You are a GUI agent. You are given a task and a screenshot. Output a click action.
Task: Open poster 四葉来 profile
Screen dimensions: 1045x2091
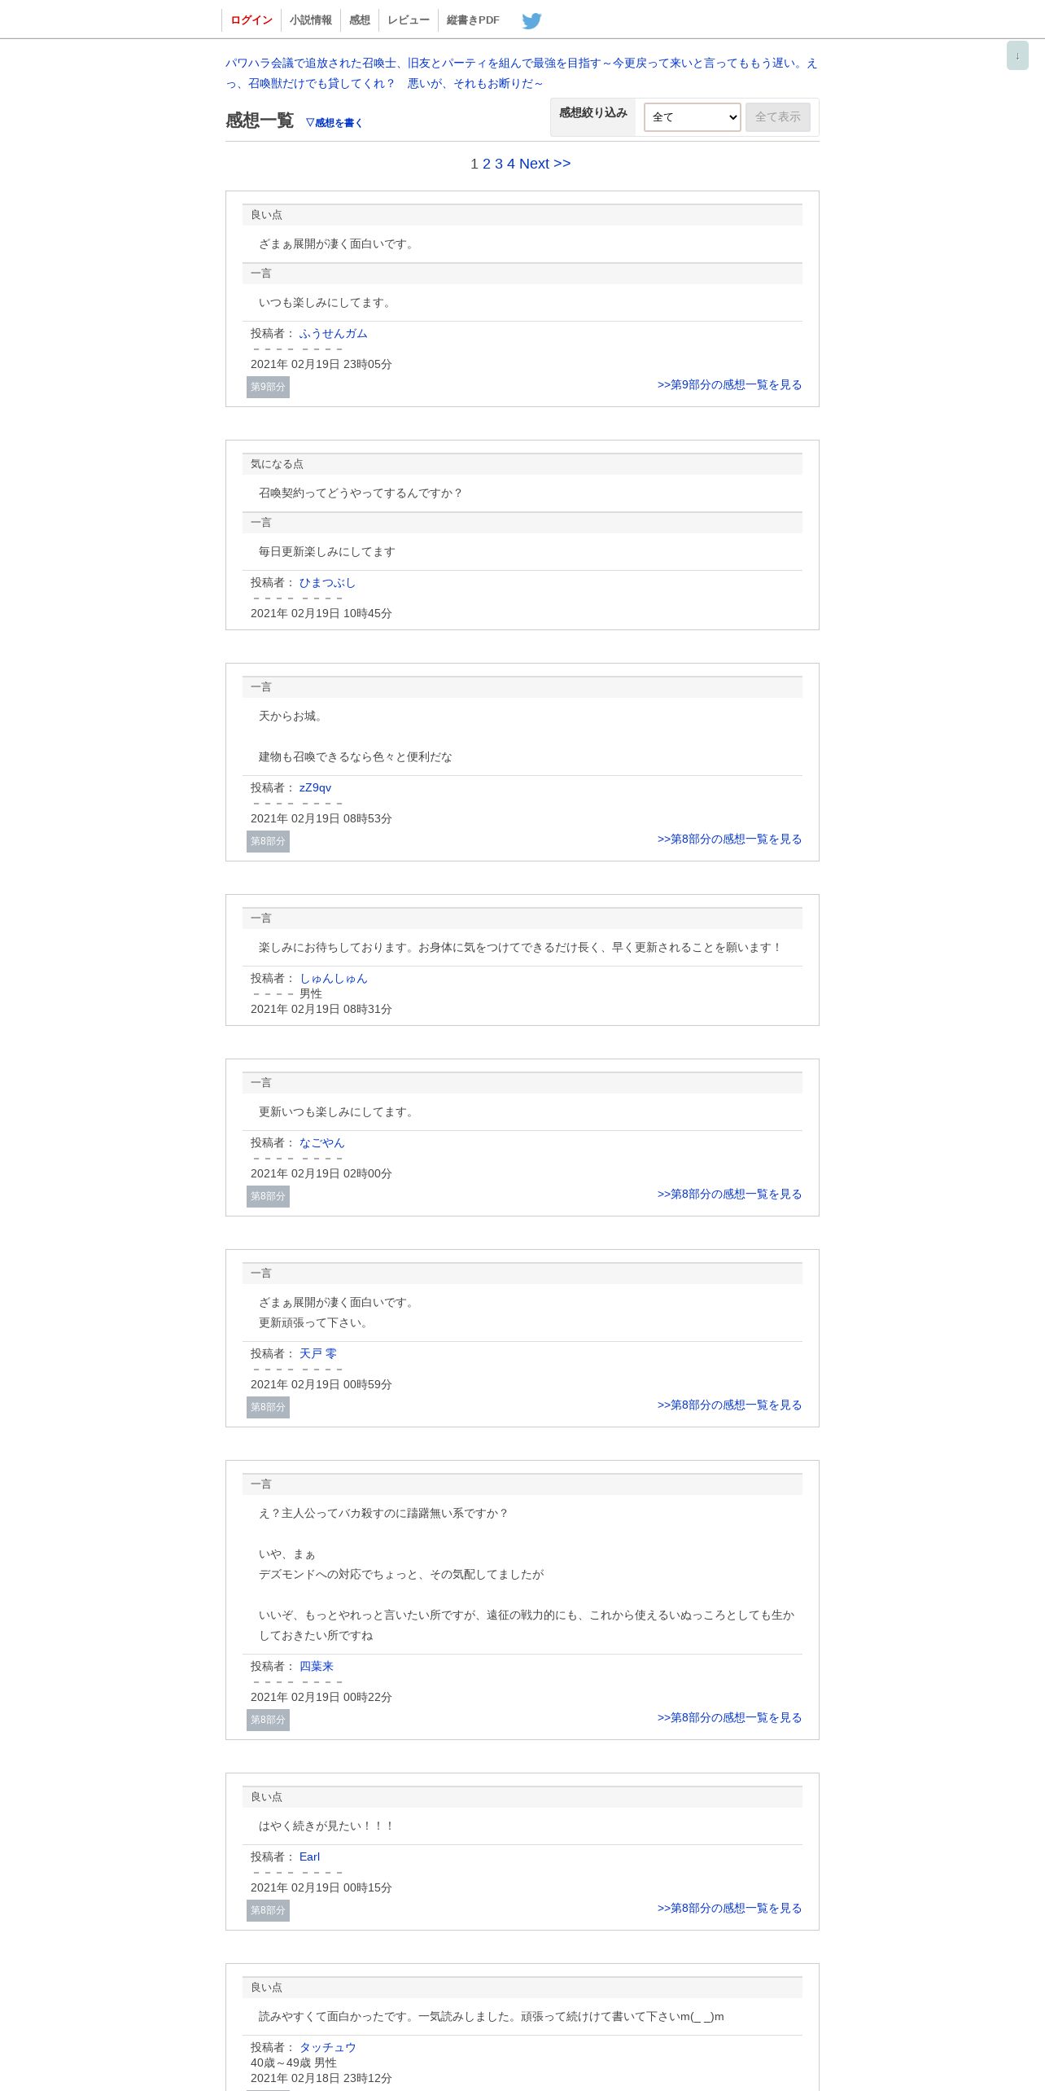[x=316, y=1667]
